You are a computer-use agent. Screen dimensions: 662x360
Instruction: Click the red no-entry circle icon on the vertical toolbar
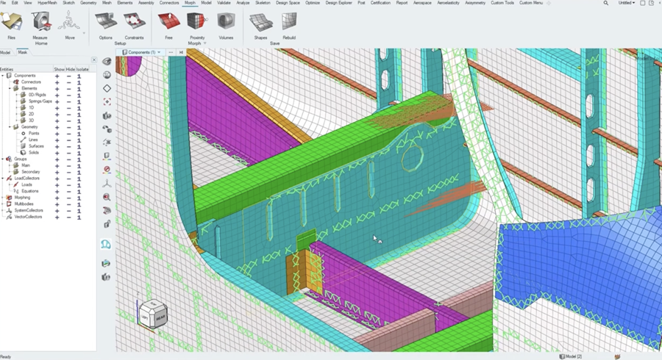107,170
